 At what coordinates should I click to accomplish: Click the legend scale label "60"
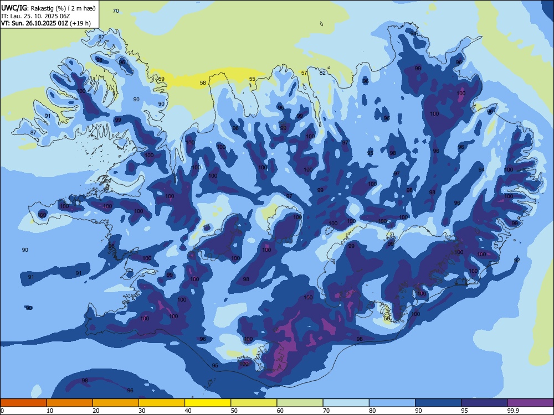[280, 411]
